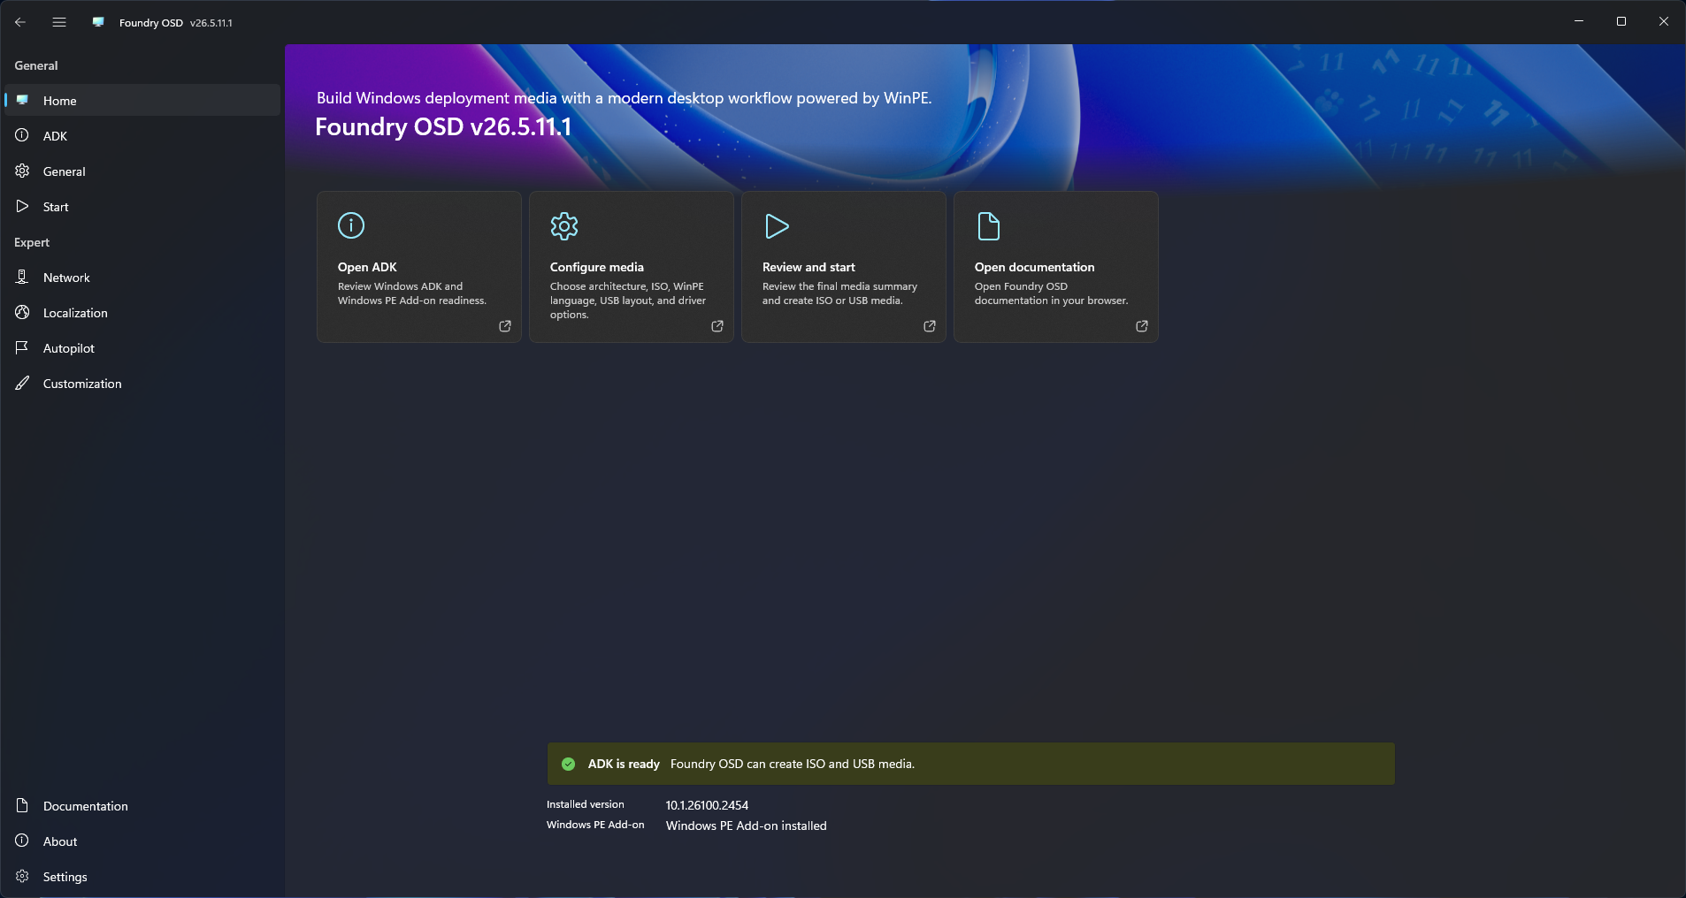Go back with the arrow button
The width and height of the screenshot is (1686, 898).
coord(20,22)
